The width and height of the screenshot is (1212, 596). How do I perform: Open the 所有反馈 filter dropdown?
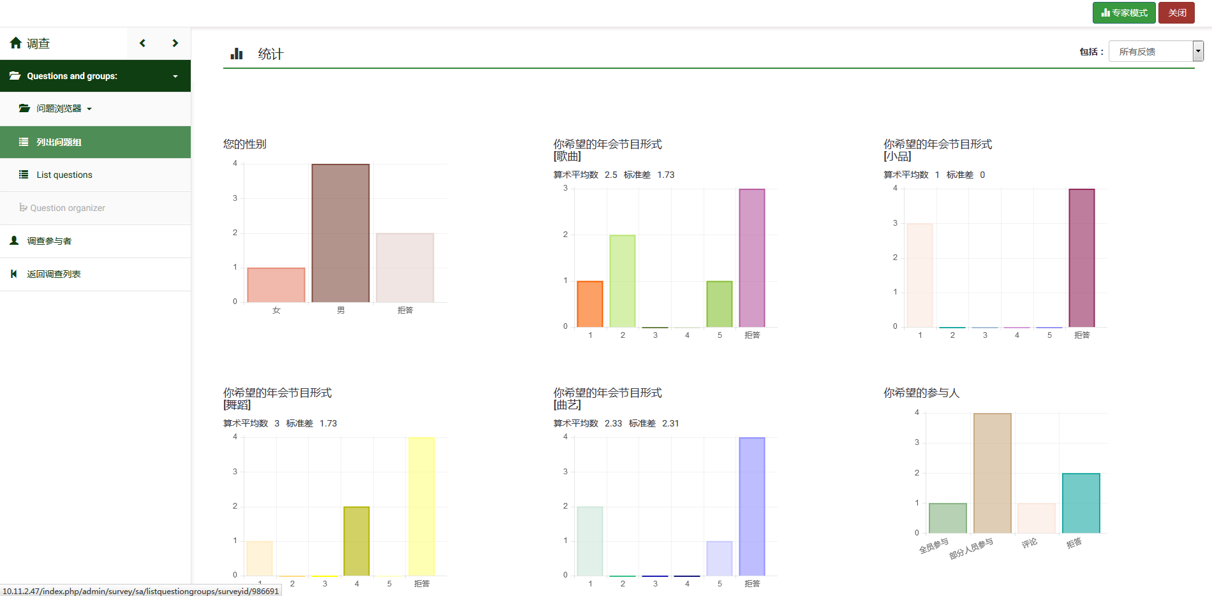[1155, 52]
